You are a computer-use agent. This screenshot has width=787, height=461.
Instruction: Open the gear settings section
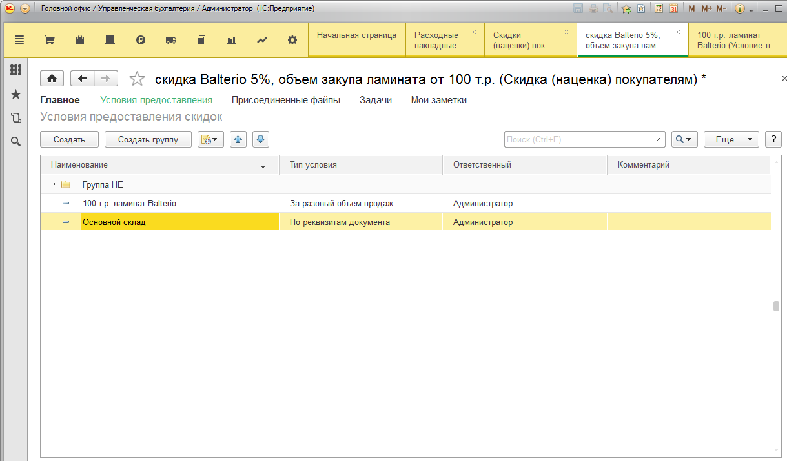[292, 40]
